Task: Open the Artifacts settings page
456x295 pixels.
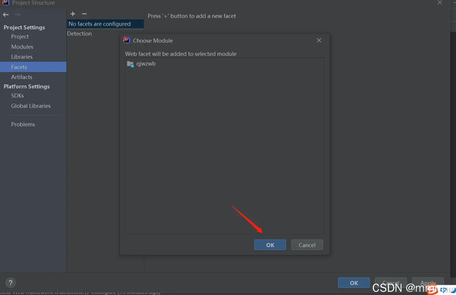Action: 22,77
